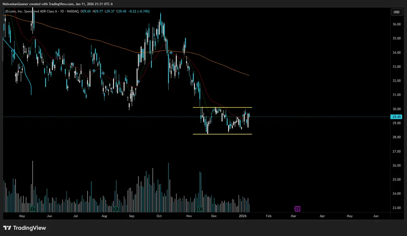Click the 1D interval label

(62, 12)
